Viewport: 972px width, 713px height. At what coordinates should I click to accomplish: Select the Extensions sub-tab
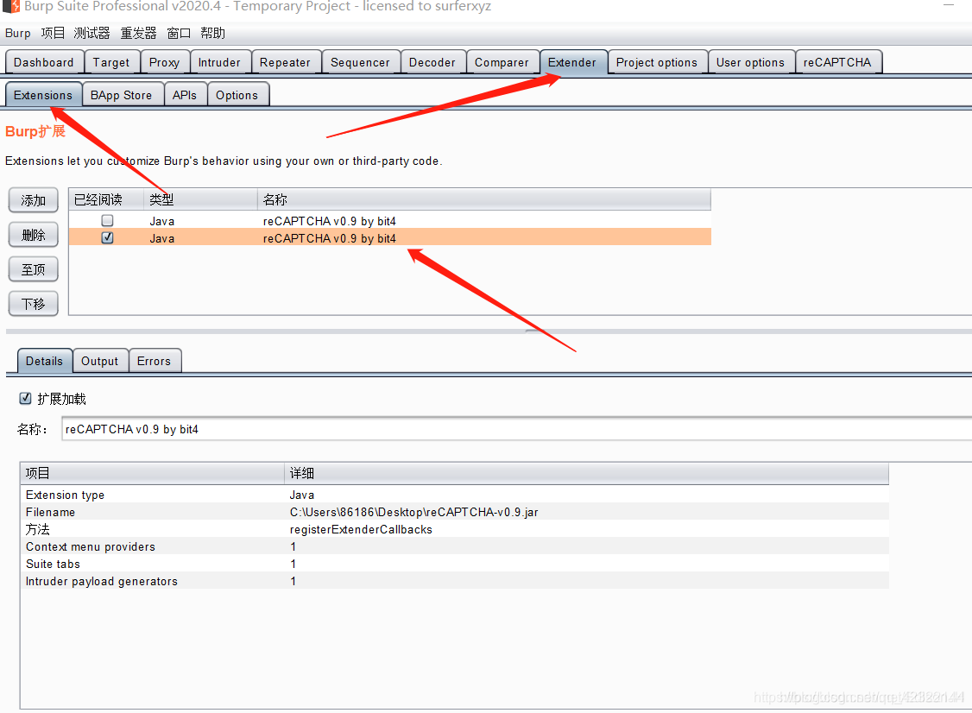point(43,95)
